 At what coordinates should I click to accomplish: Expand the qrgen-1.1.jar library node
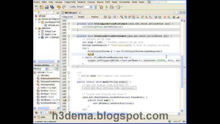tap(39, 34)
